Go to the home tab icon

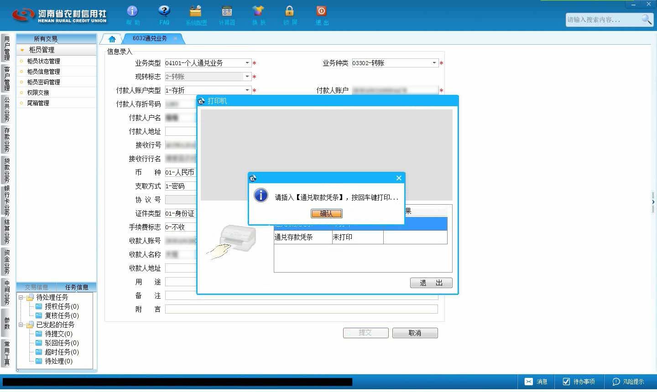click(x=112, y=39)
